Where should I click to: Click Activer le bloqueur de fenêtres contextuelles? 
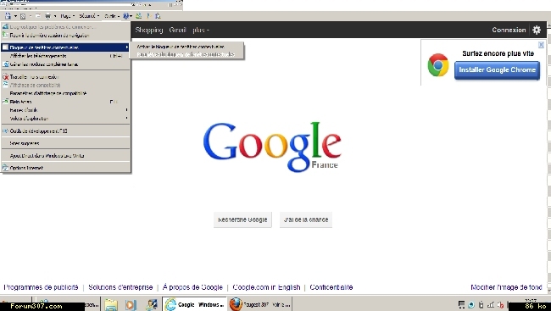click(x=186, y=47)
